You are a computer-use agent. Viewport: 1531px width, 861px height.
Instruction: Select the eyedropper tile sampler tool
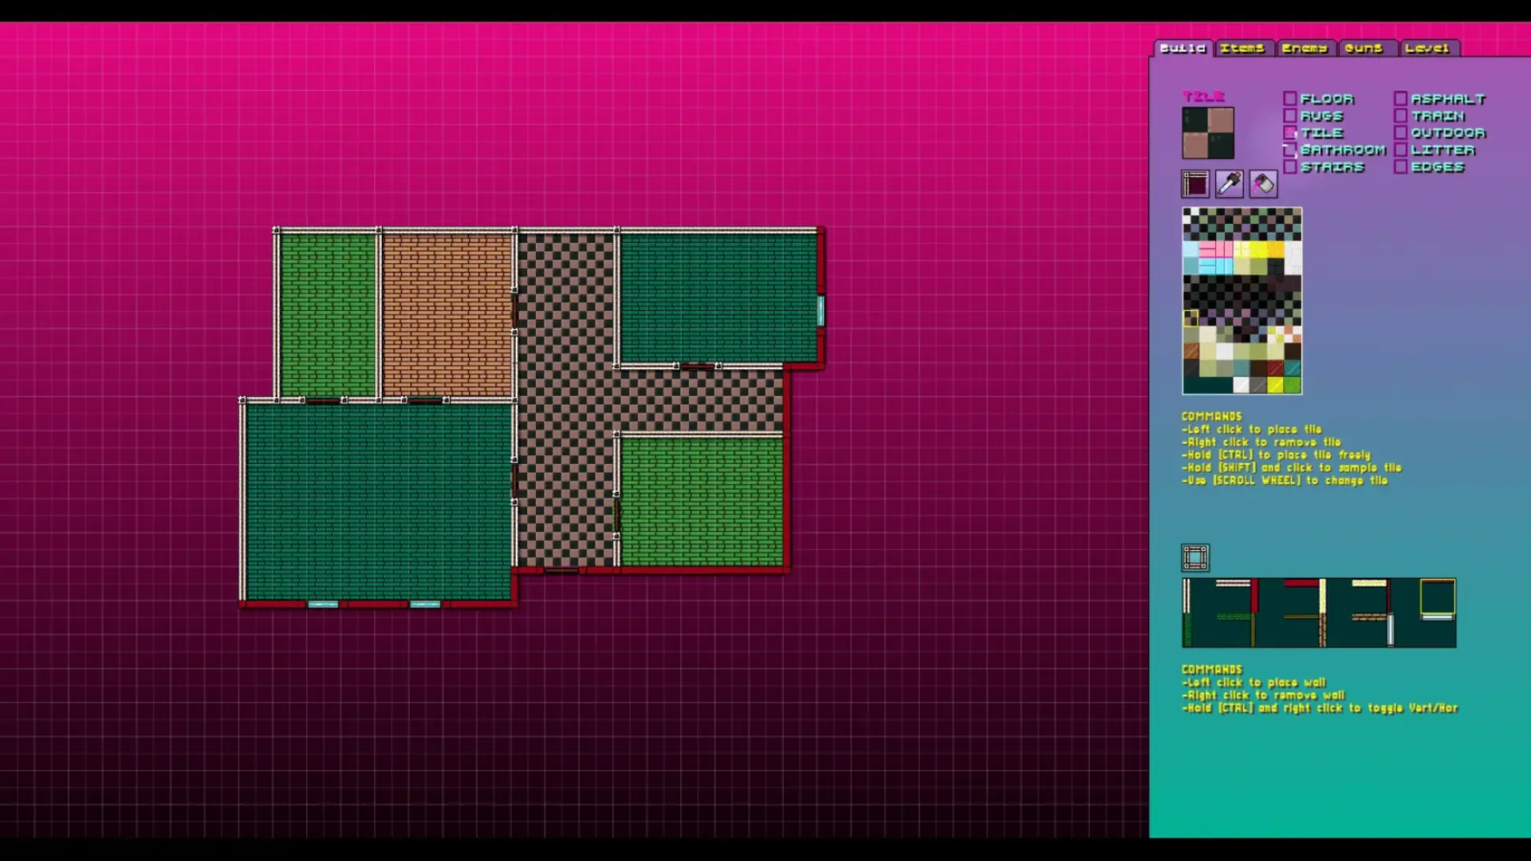1229,184
